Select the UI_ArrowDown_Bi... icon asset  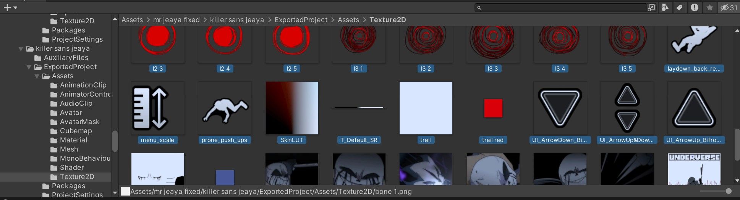[560, 108]
